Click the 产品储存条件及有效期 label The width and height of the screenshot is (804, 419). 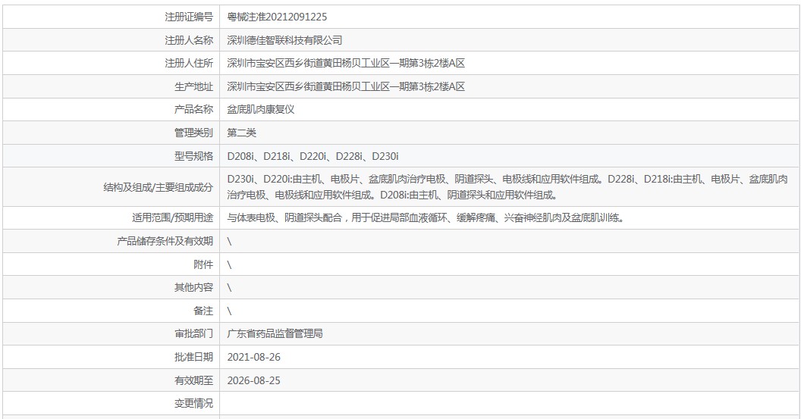click(x=165, y=241)
